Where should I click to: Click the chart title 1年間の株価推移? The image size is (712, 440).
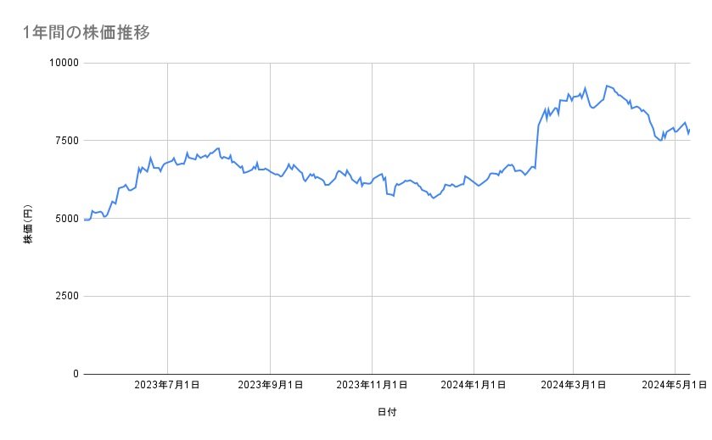[x=87, y=32]
